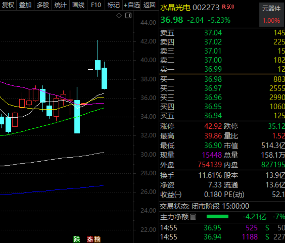285x243 pixels.
Task: Add stock with the +自选 button
Action: (132, 5)
